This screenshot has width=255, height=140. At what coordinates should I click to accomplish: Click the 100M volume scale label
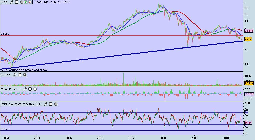tap(248, 76)
